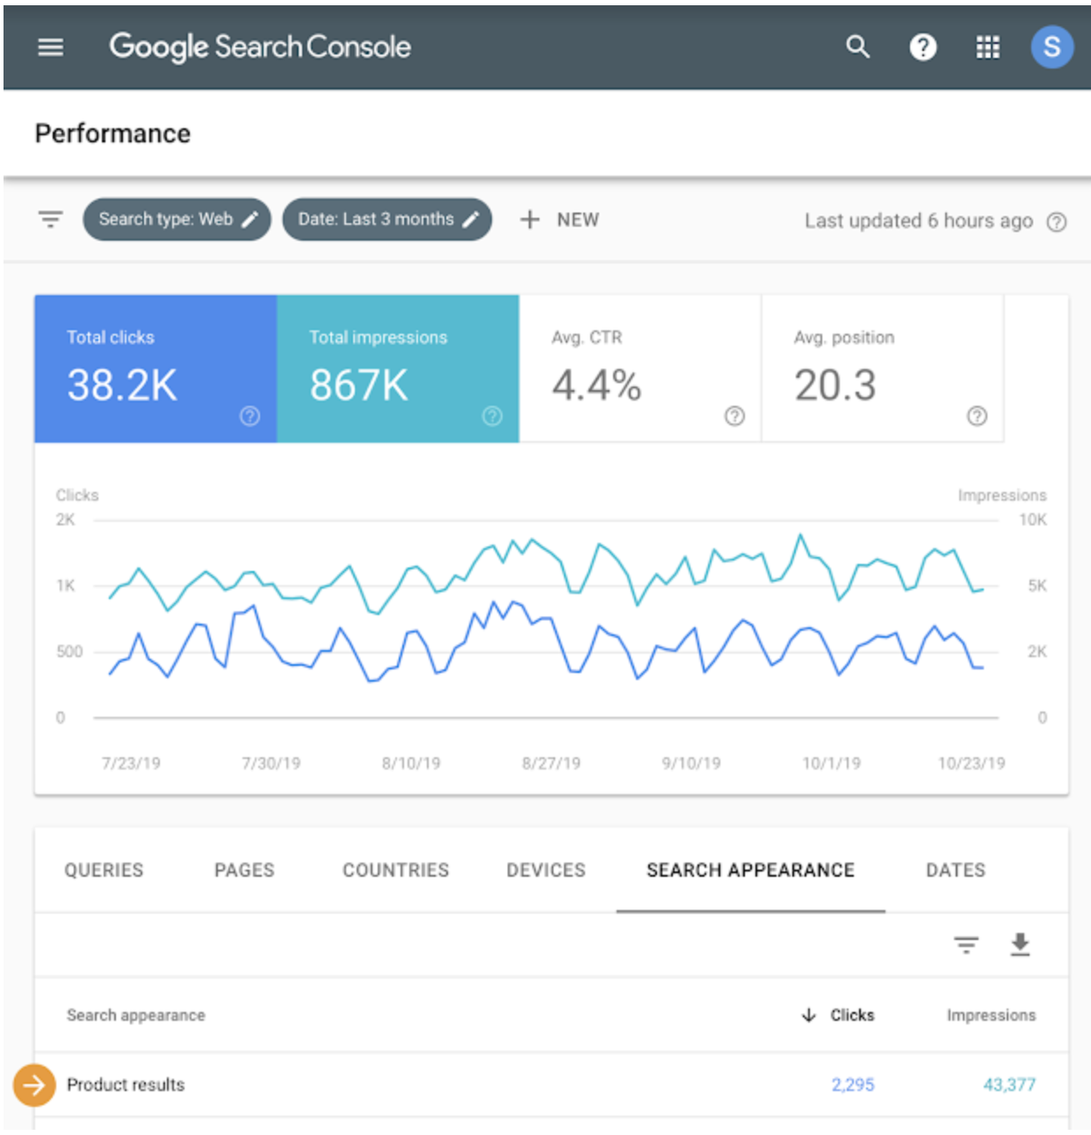Click the table filter rows icon

(966, 945)
